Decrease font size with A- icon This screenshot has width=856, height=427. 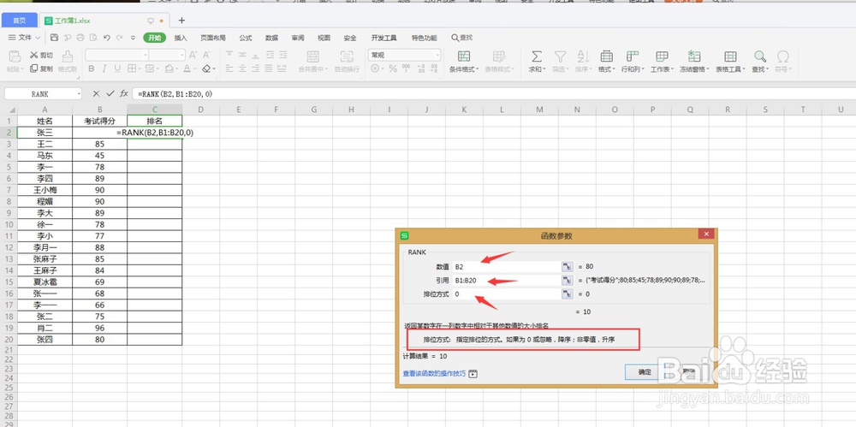pyautogui.click(x=207, y=55)
